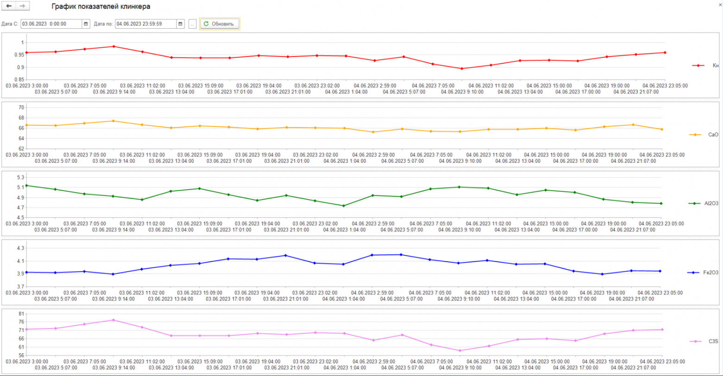
Task: Click 03.06.2023 9:14:00 label under CaO chart
Action: 114,161
